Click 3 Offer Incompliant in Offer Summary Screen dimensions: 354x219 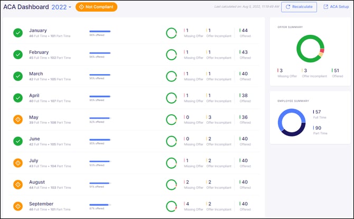314,73
